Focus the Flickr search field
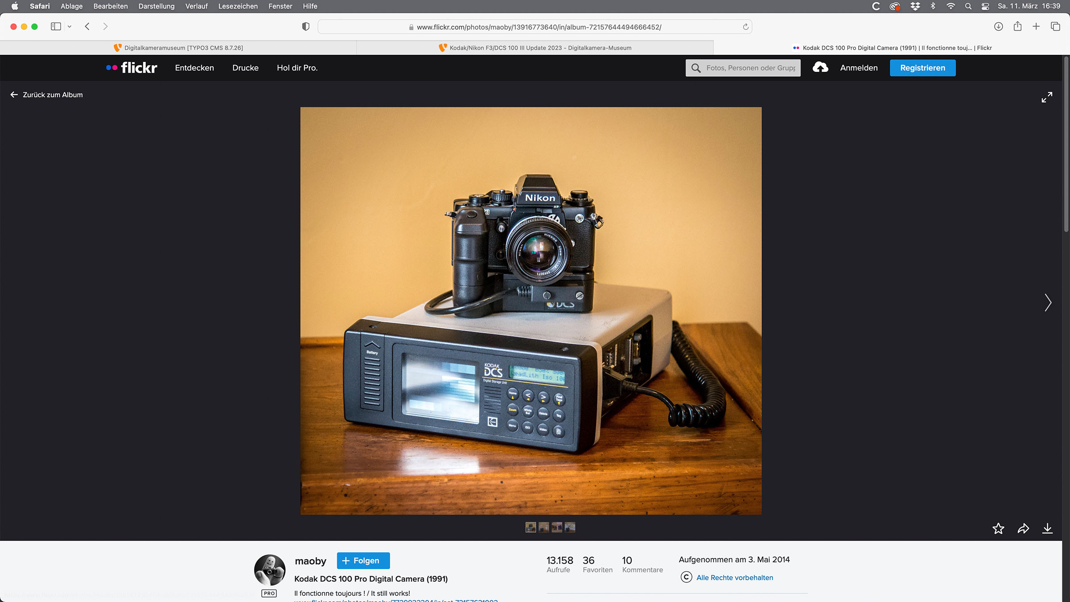This screenshot has width=1070, height=602. click(x=743, y=68)
